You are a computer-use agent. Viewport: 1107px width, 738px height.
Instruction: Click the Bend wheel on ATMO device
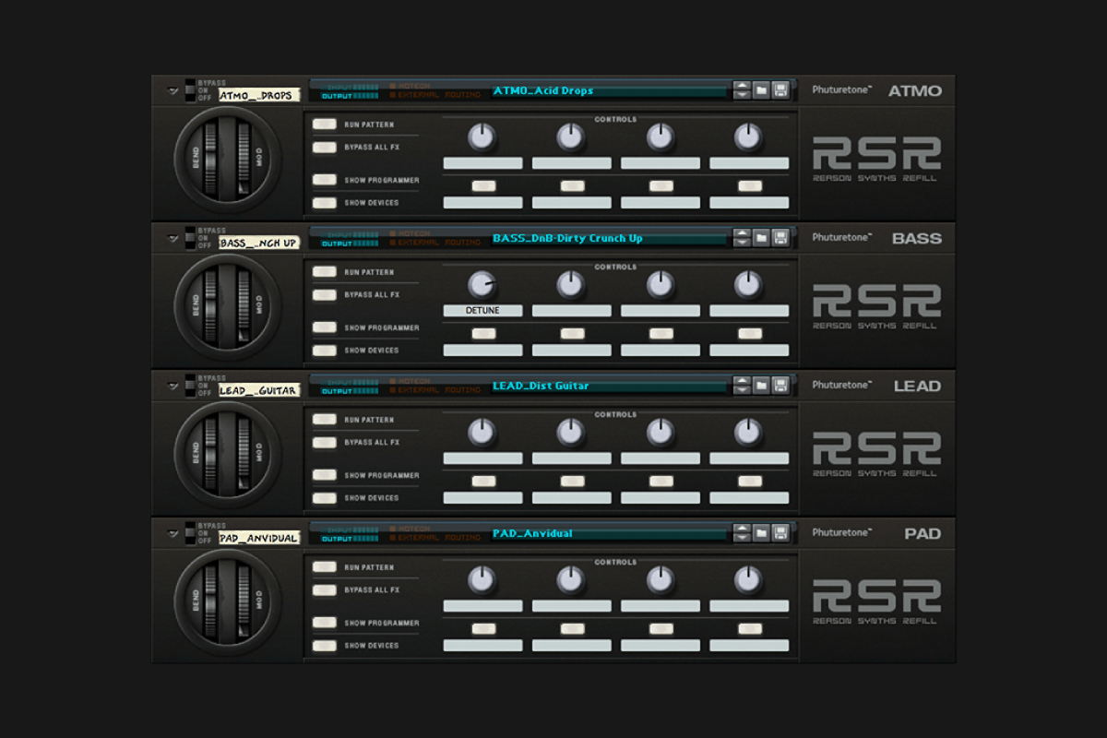point(210,158)
